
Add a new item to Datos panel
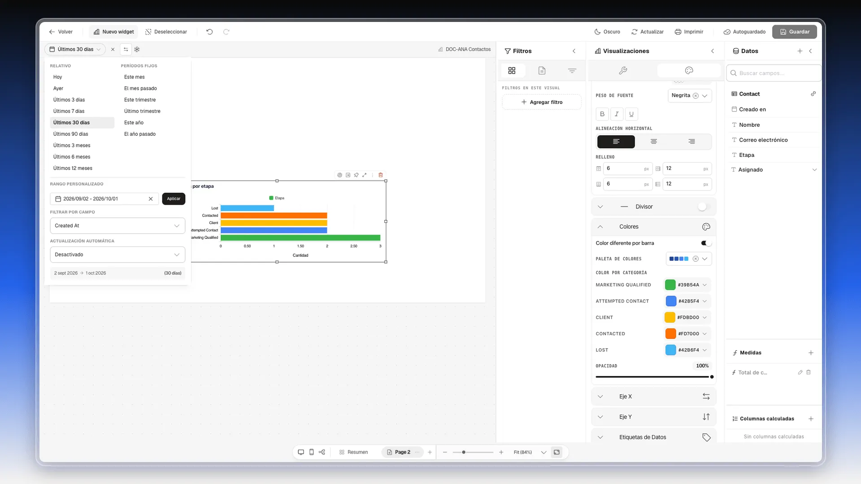coord(800,51)
